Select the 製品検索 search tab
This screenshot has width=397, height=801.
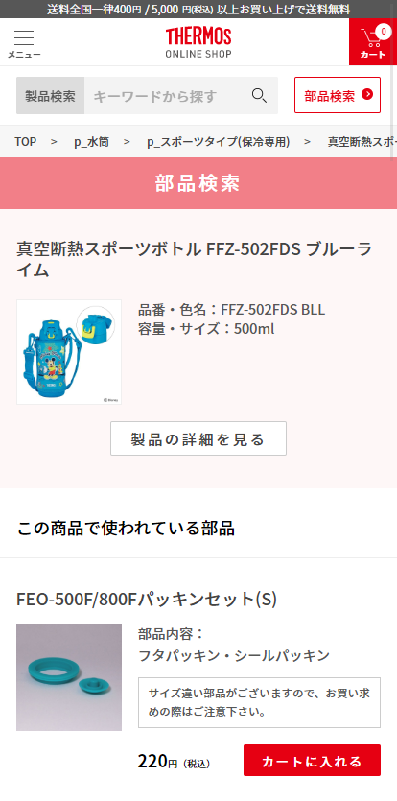tap(50, 96)
